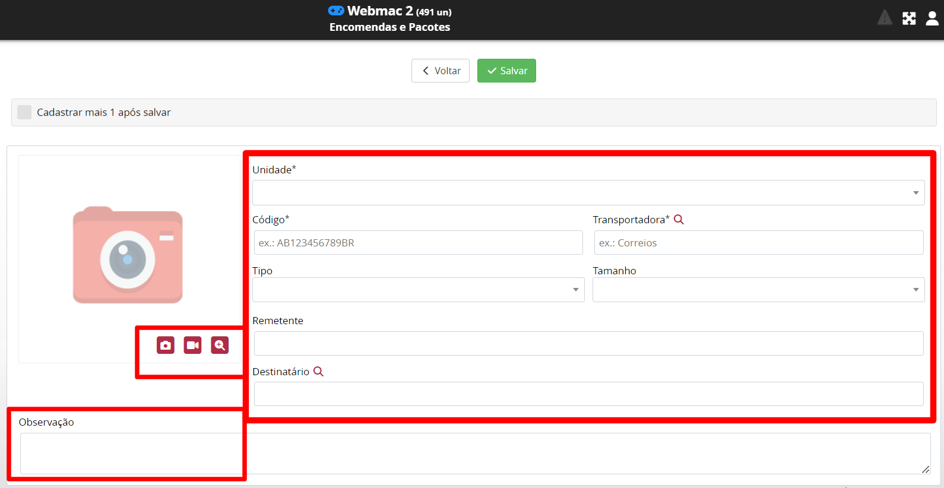Expand the Tipo dropdown list
The width and height of the screenshot is (944, 488).
tap(418, 290)
